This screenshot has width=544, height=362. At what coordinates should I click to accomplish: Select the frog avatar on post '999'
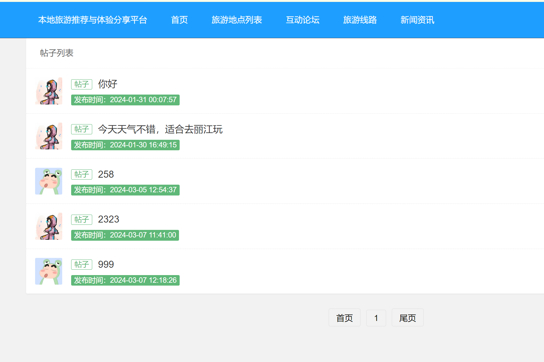(x=48, y=271)
